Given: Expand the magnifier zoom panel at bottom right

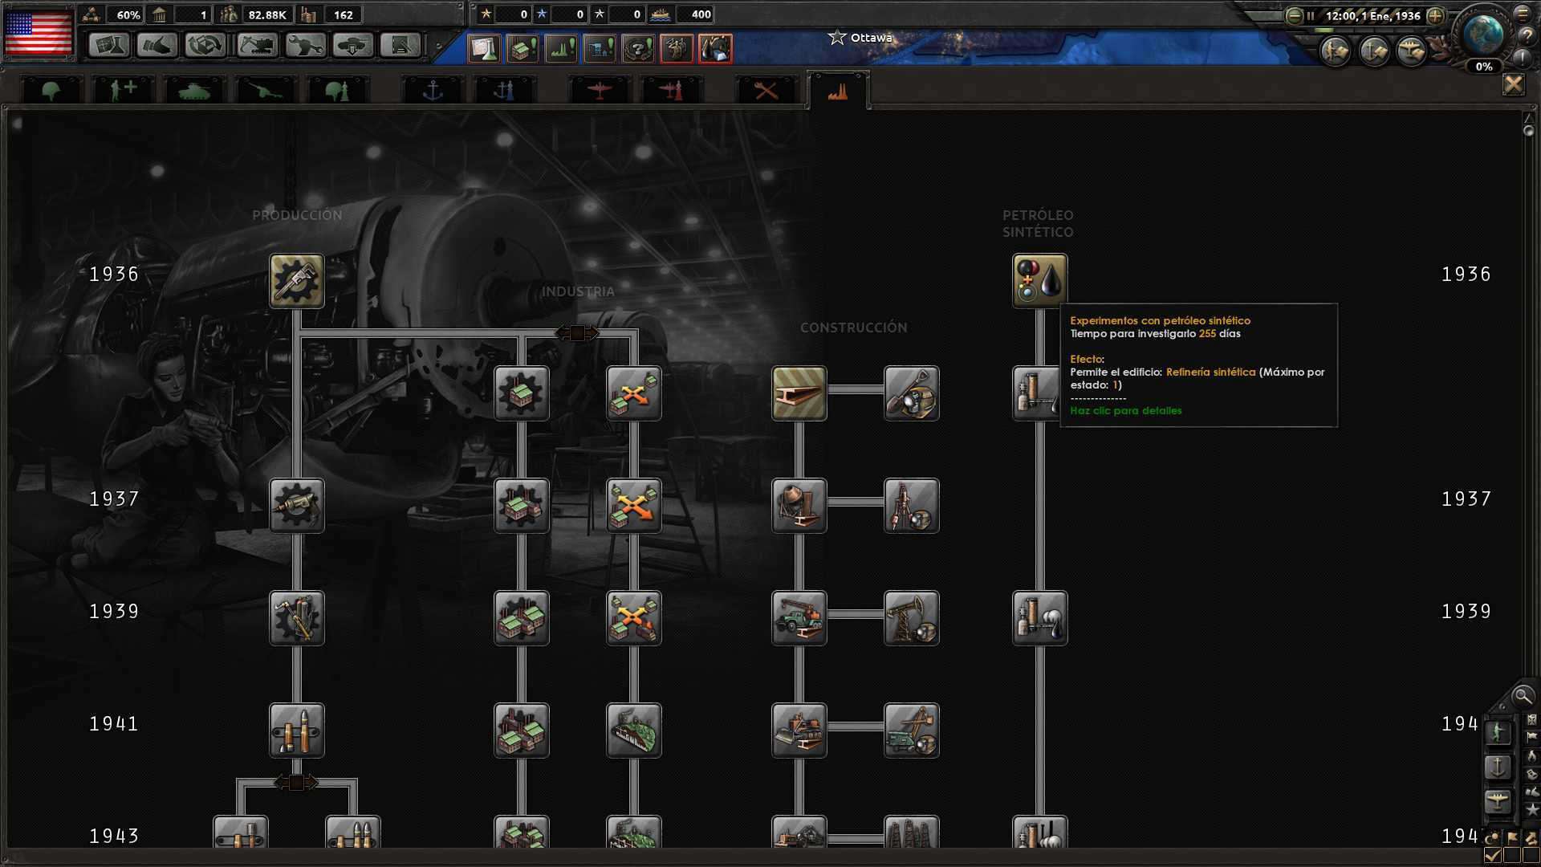Looking at the screenshot, I should pyautogui.click(x=1523, y=697).
